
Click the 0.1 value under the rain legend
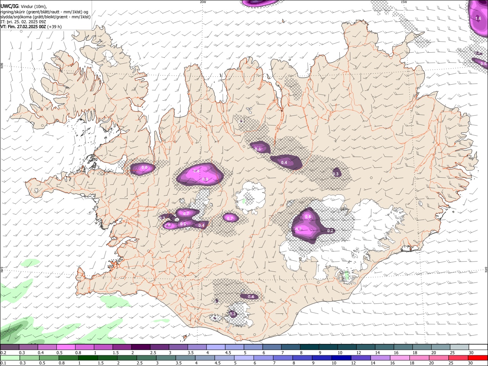click(3, 363)
